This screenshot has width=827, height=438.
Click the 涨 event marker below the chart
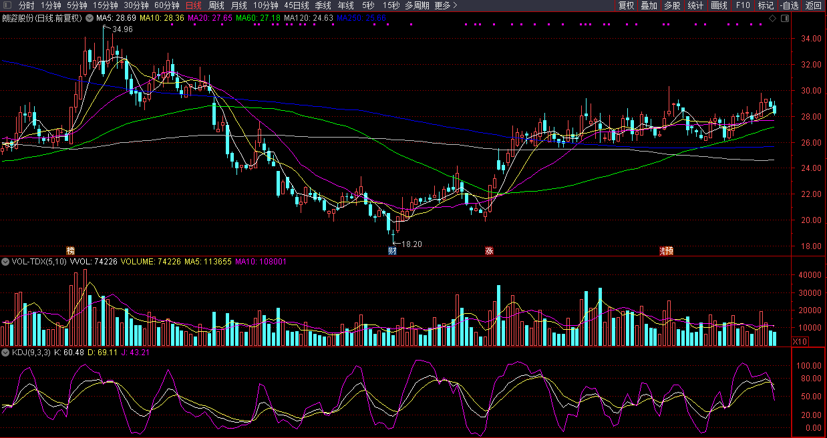point(489,251)
